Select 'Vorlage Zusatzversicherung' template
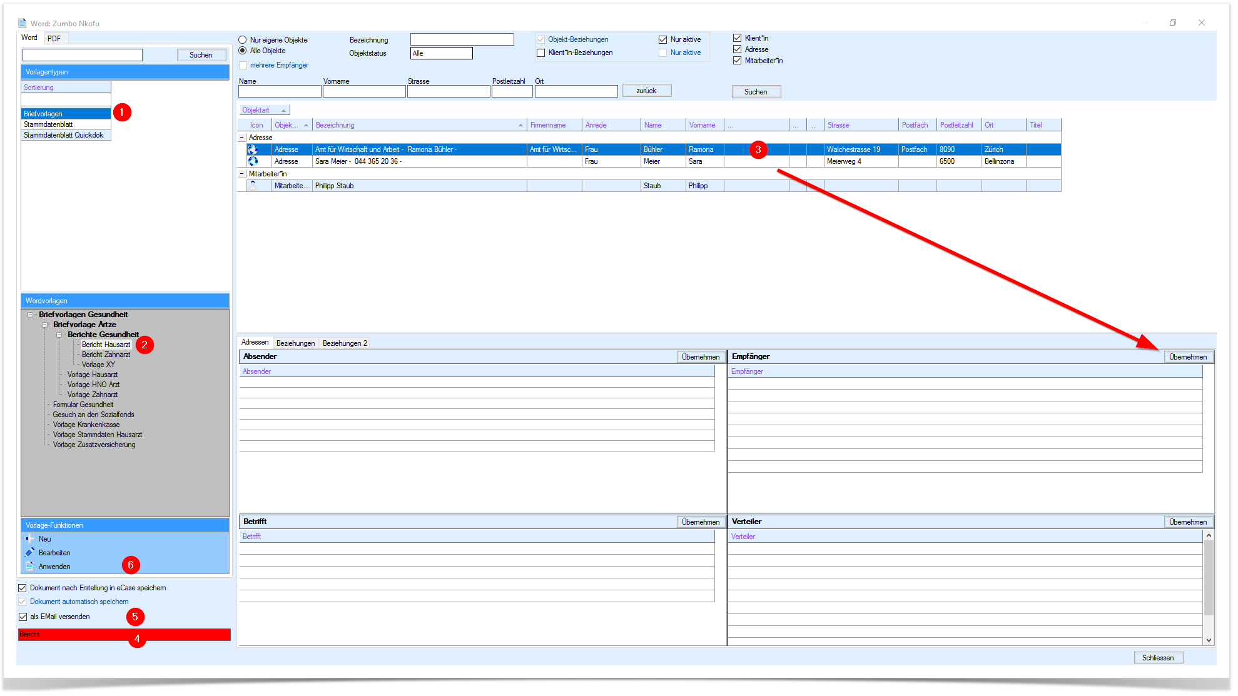This screenshot has height=696, width=1238. point(94,445)
